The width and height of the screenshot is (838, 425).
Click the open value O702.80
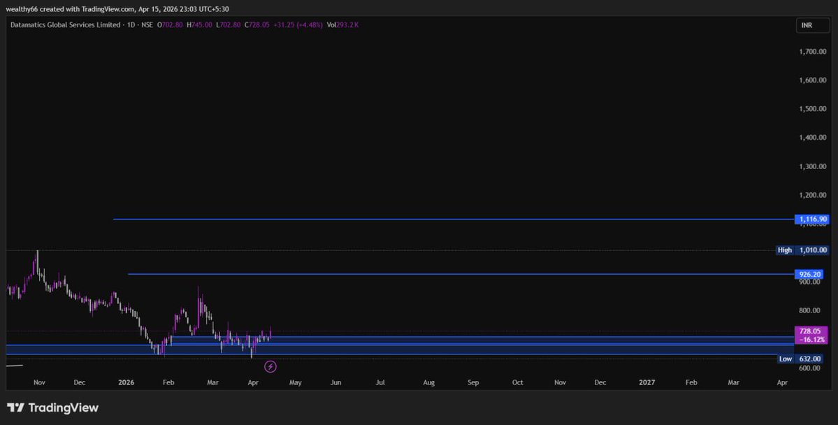tap(169, 25)
